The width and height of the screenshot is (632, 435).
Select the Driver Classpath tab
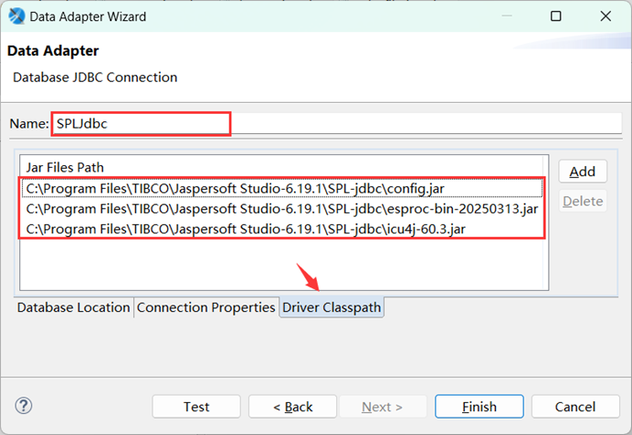[x=332, y=308]
